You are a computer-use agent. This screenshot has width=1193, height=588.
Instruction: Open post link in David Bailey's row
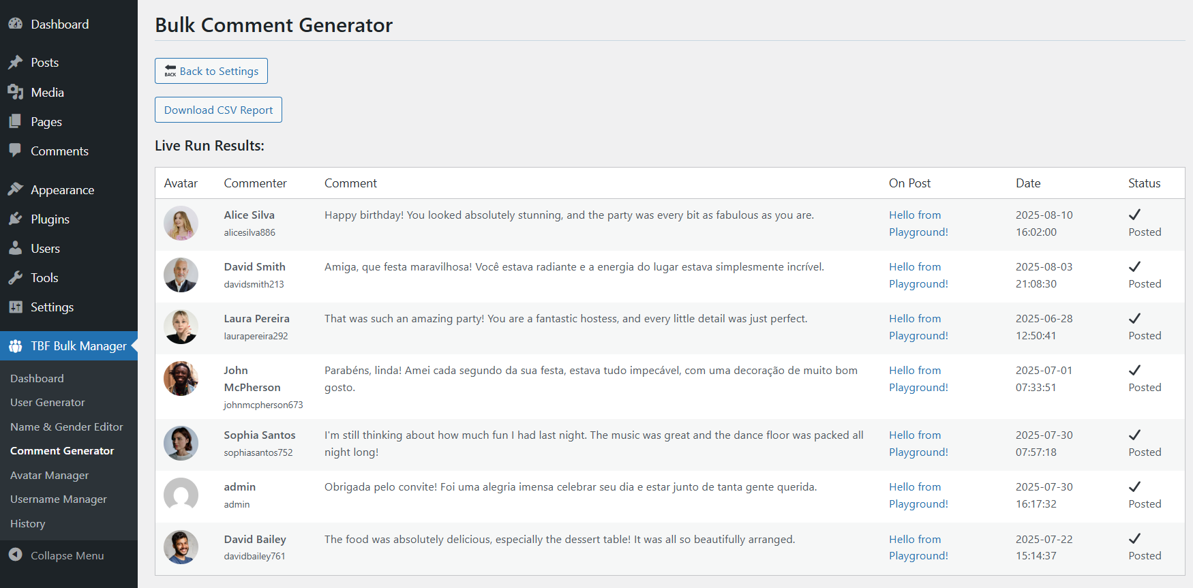point(918,547)
